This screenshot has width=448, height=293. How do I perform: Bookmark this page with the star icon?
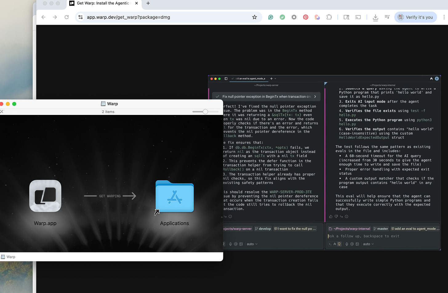[x=254, y=17]
